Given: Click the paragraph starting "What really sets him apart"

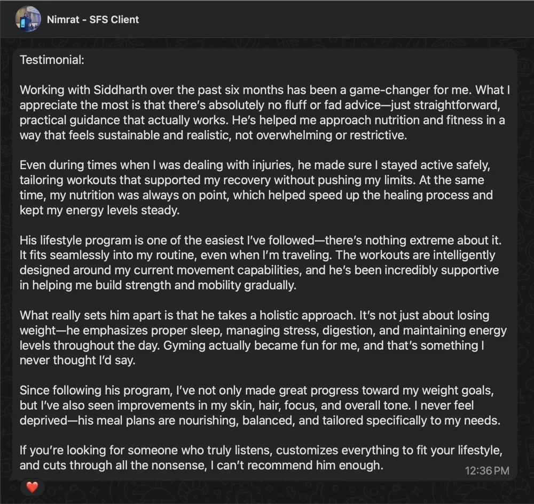Looking at the screenshot, I should 262,338.
